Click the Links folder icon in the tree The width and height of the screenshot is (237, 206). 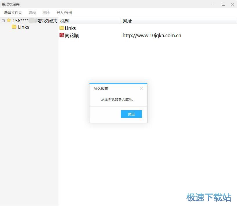click(14, 27)
